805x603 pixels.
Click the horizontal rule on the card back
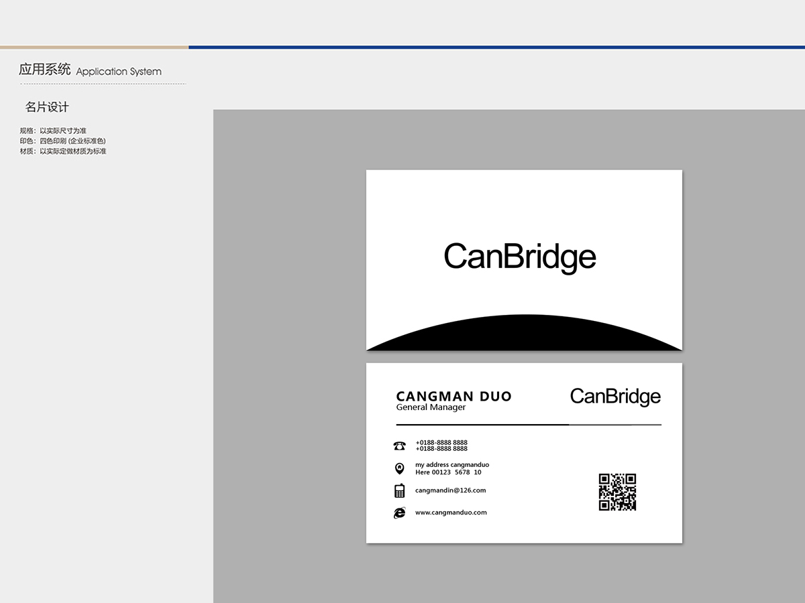click(x=527, y=423)
